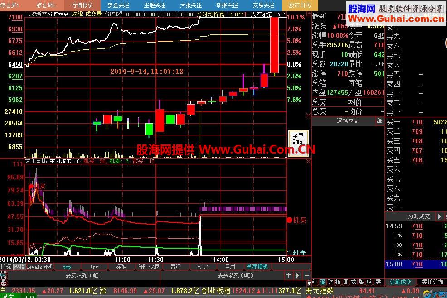Switch to the 委托分布 tab
The width and height of the screenshot is (447, 298).
(432, 282)
